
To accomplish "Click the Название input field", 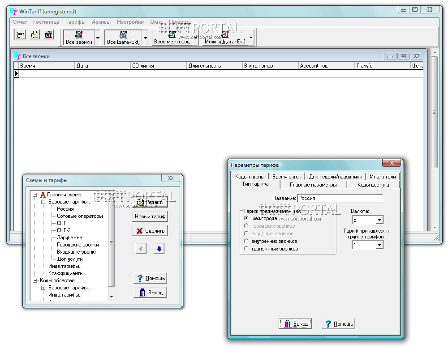I will [340, 198].
